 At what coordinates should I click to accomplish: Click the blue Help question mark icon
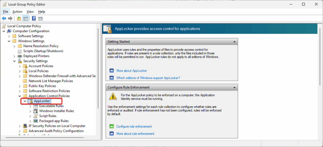point(34,19)
